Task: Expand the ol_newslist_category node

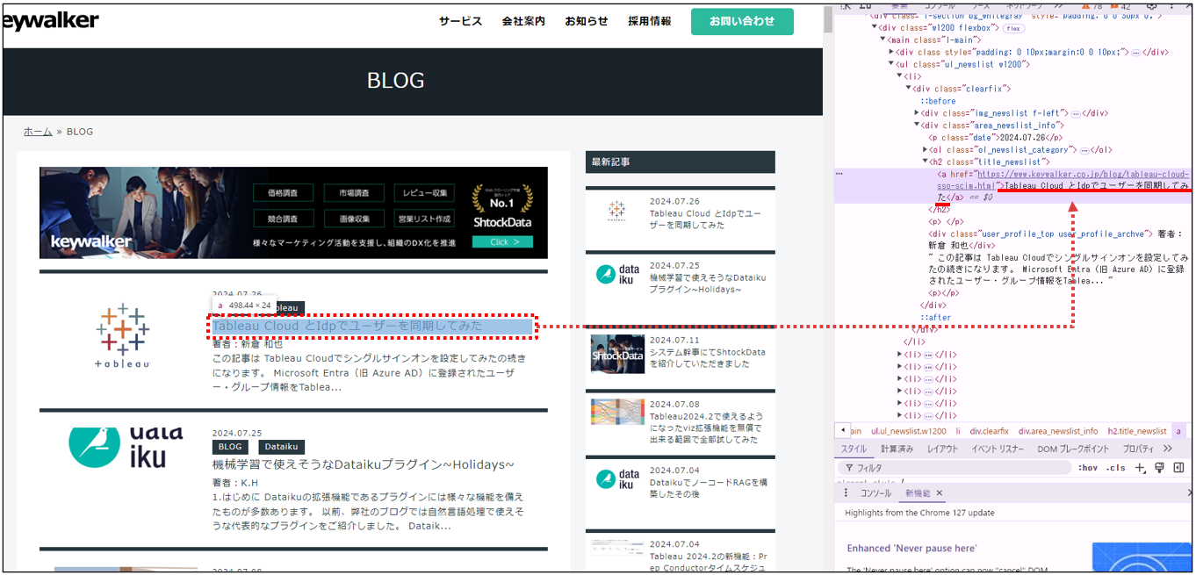Action: [926, 150]
